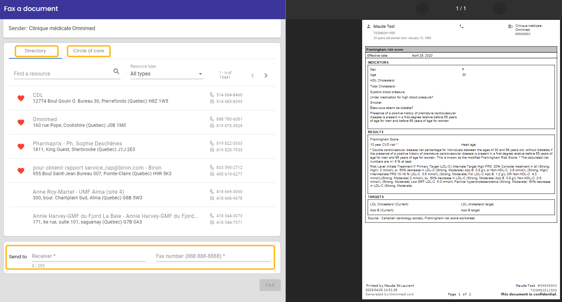Click phone number 888 780-6081

tap(229, 119)
